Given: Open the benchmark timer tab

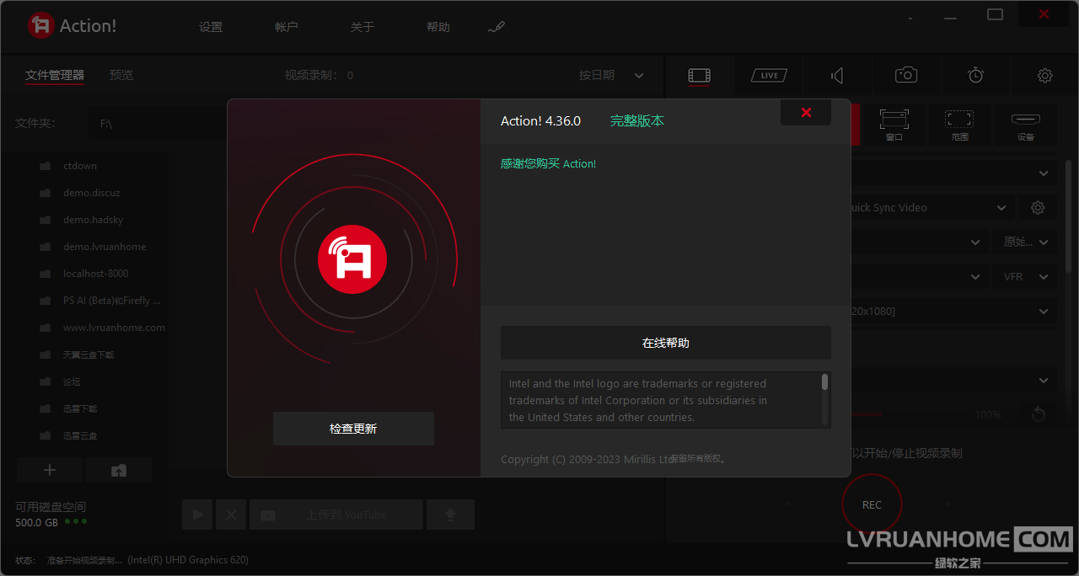Looking at the screenshot, I should point(975,76).
